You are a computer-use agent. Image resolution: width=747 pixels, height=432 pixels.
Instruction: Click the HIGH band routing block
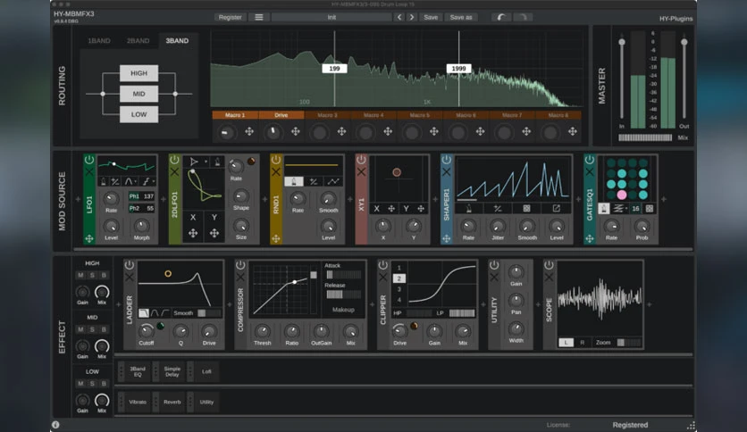[138, 73]
